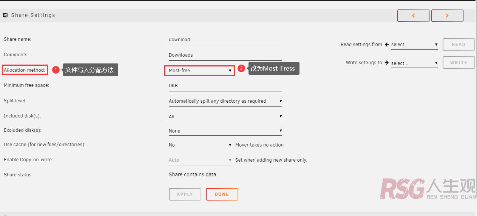477x216 pixels.
Task: Click the red number 1 annotation marker
Action: pyautogui.click(x=56, y=70)
